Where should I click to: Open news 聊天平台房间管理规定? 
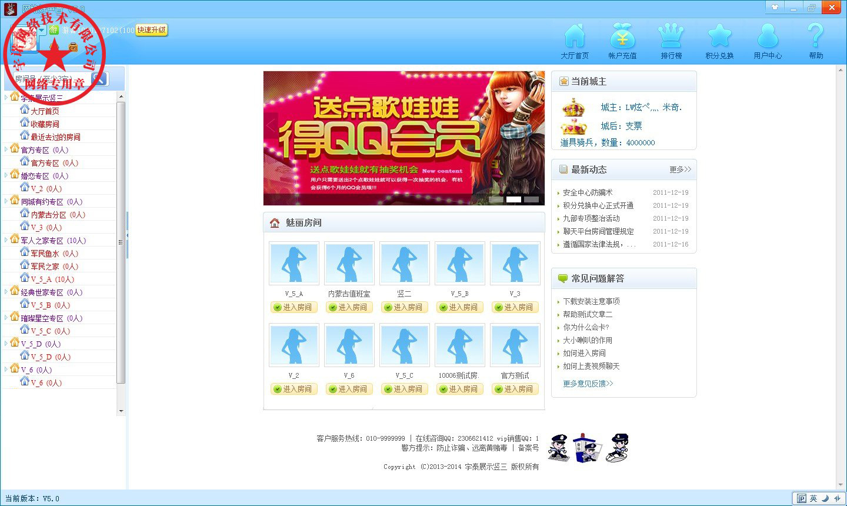pyautogui.click(x=598, y=231)
